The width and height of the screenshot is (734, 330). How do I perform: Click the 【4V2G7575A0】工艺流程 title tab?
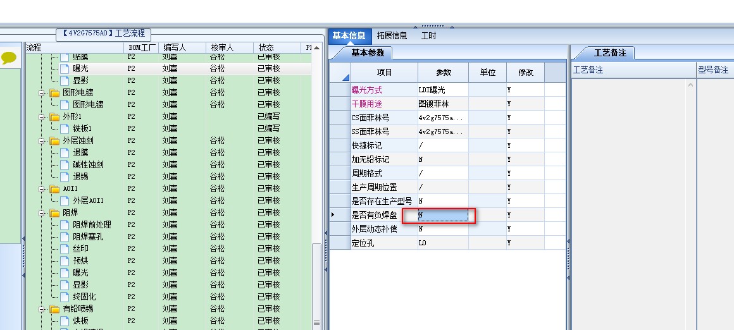coord(104,34)
